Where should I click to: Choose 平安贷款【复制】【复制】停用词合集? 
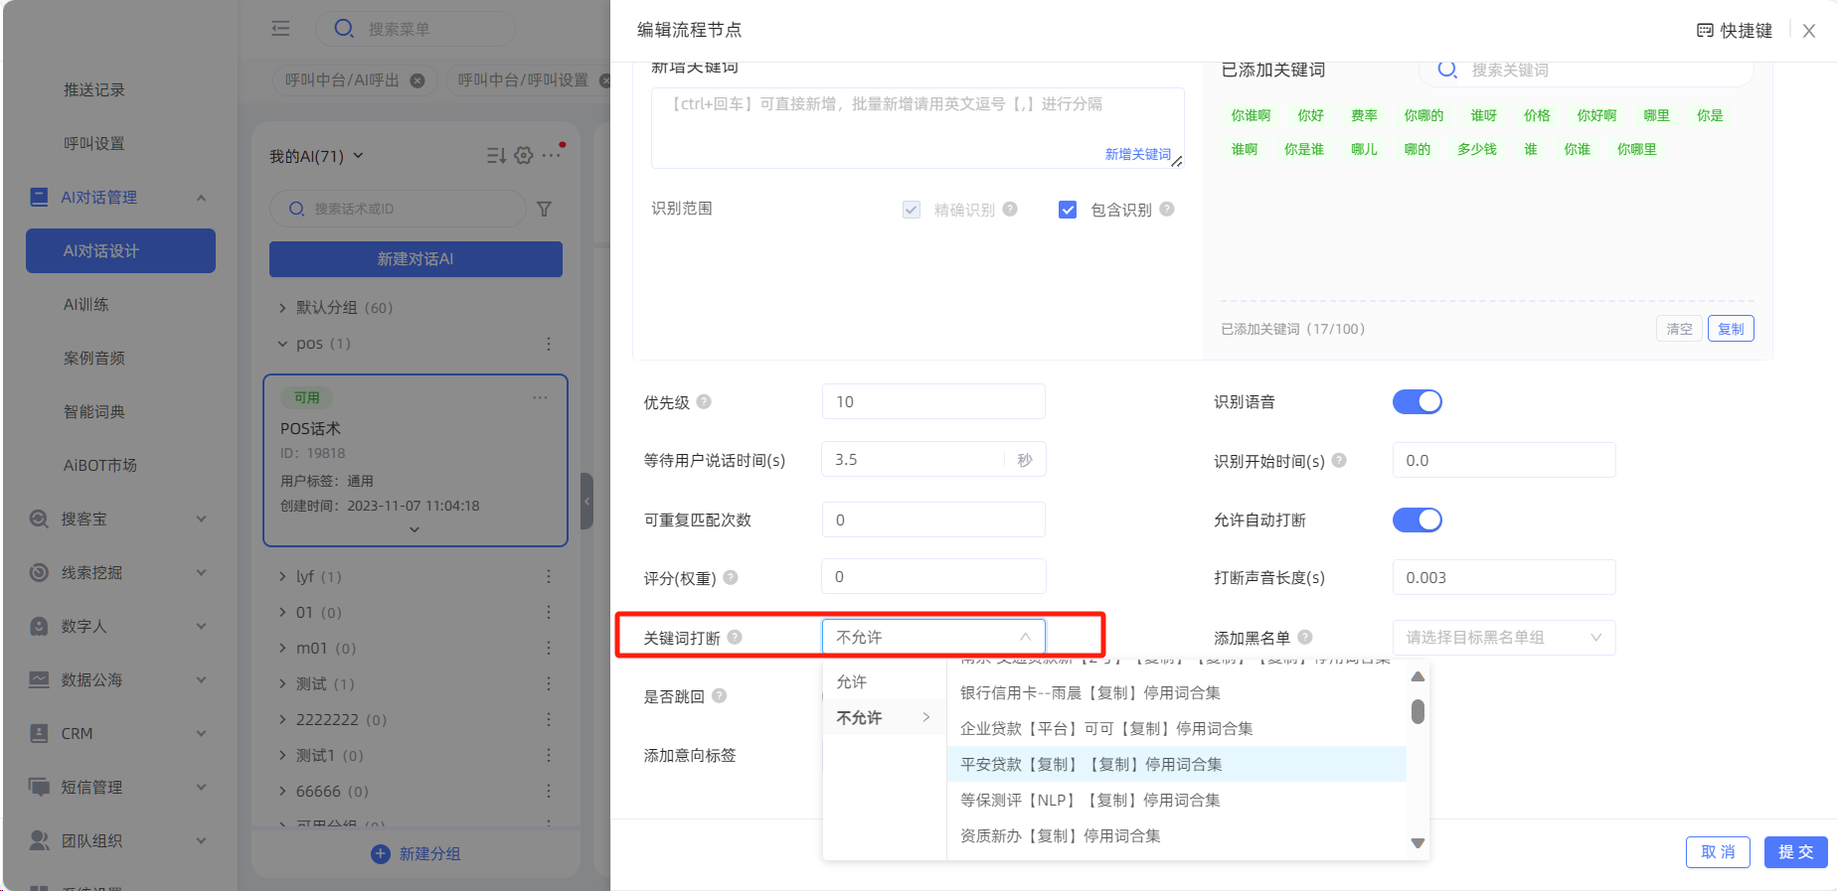[1177, 764]
